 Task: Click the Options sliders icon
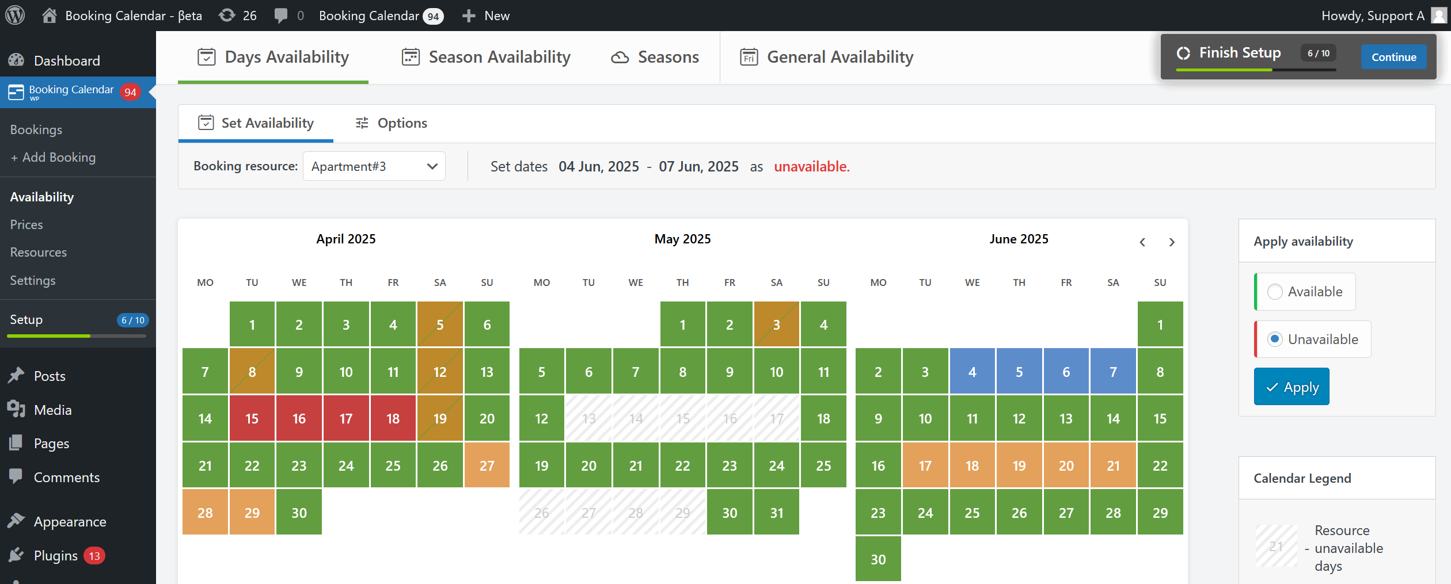(362, 123)
